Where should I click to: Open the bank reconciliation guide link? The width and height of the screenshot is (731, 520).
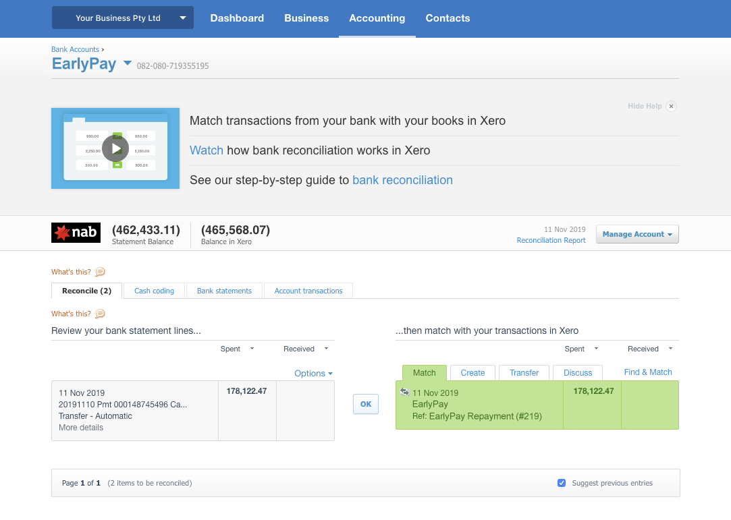point(402,180)
